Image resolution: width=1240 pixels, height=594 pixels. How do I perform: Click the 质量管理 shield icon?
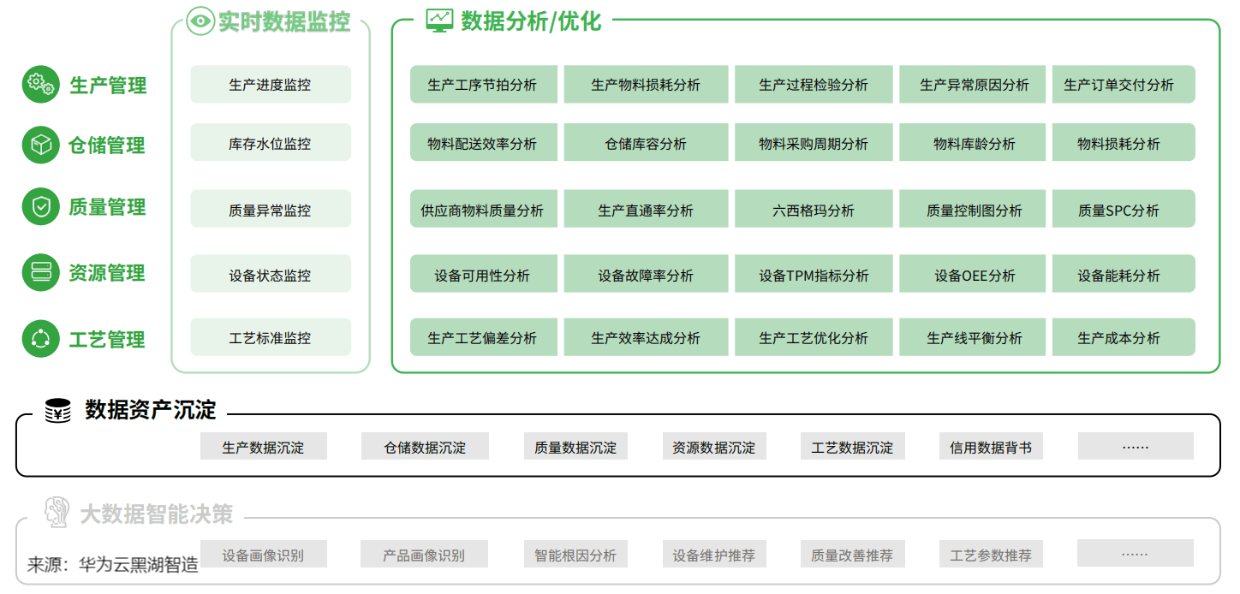coord(40,207)
